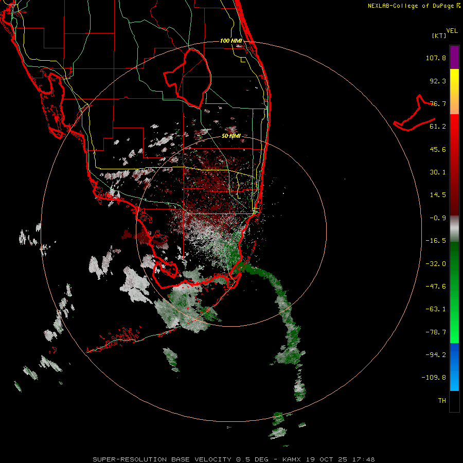This screenshot has height=463, width=463.
Task: Click the TH threshold label
Action: pos(442,401)
